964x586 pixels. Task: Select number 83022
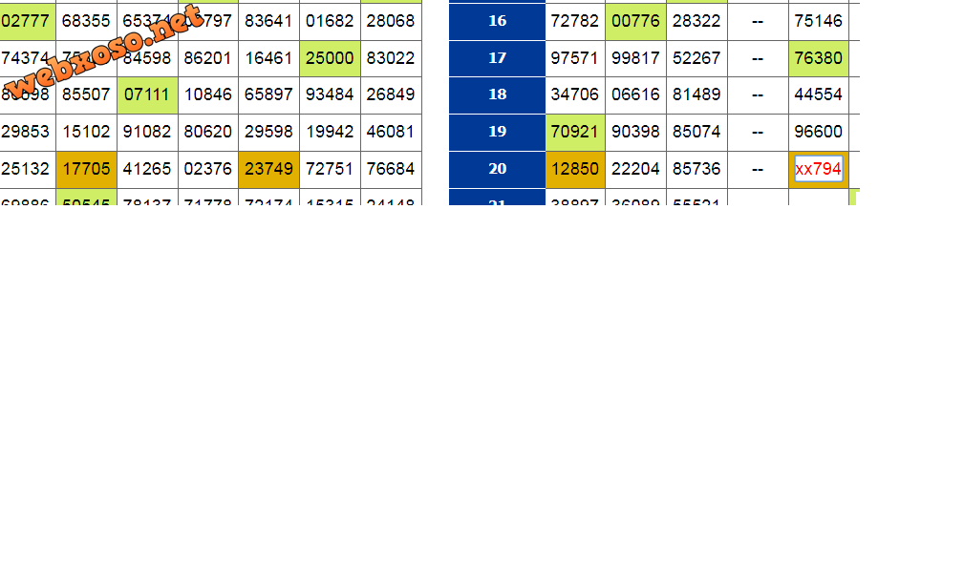pos(391,59)
